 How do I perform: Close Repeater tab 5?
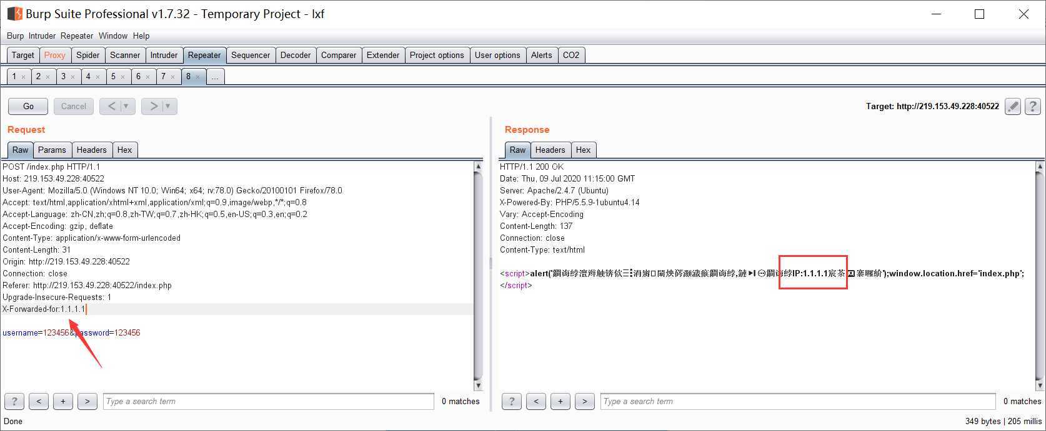point(122,77)
